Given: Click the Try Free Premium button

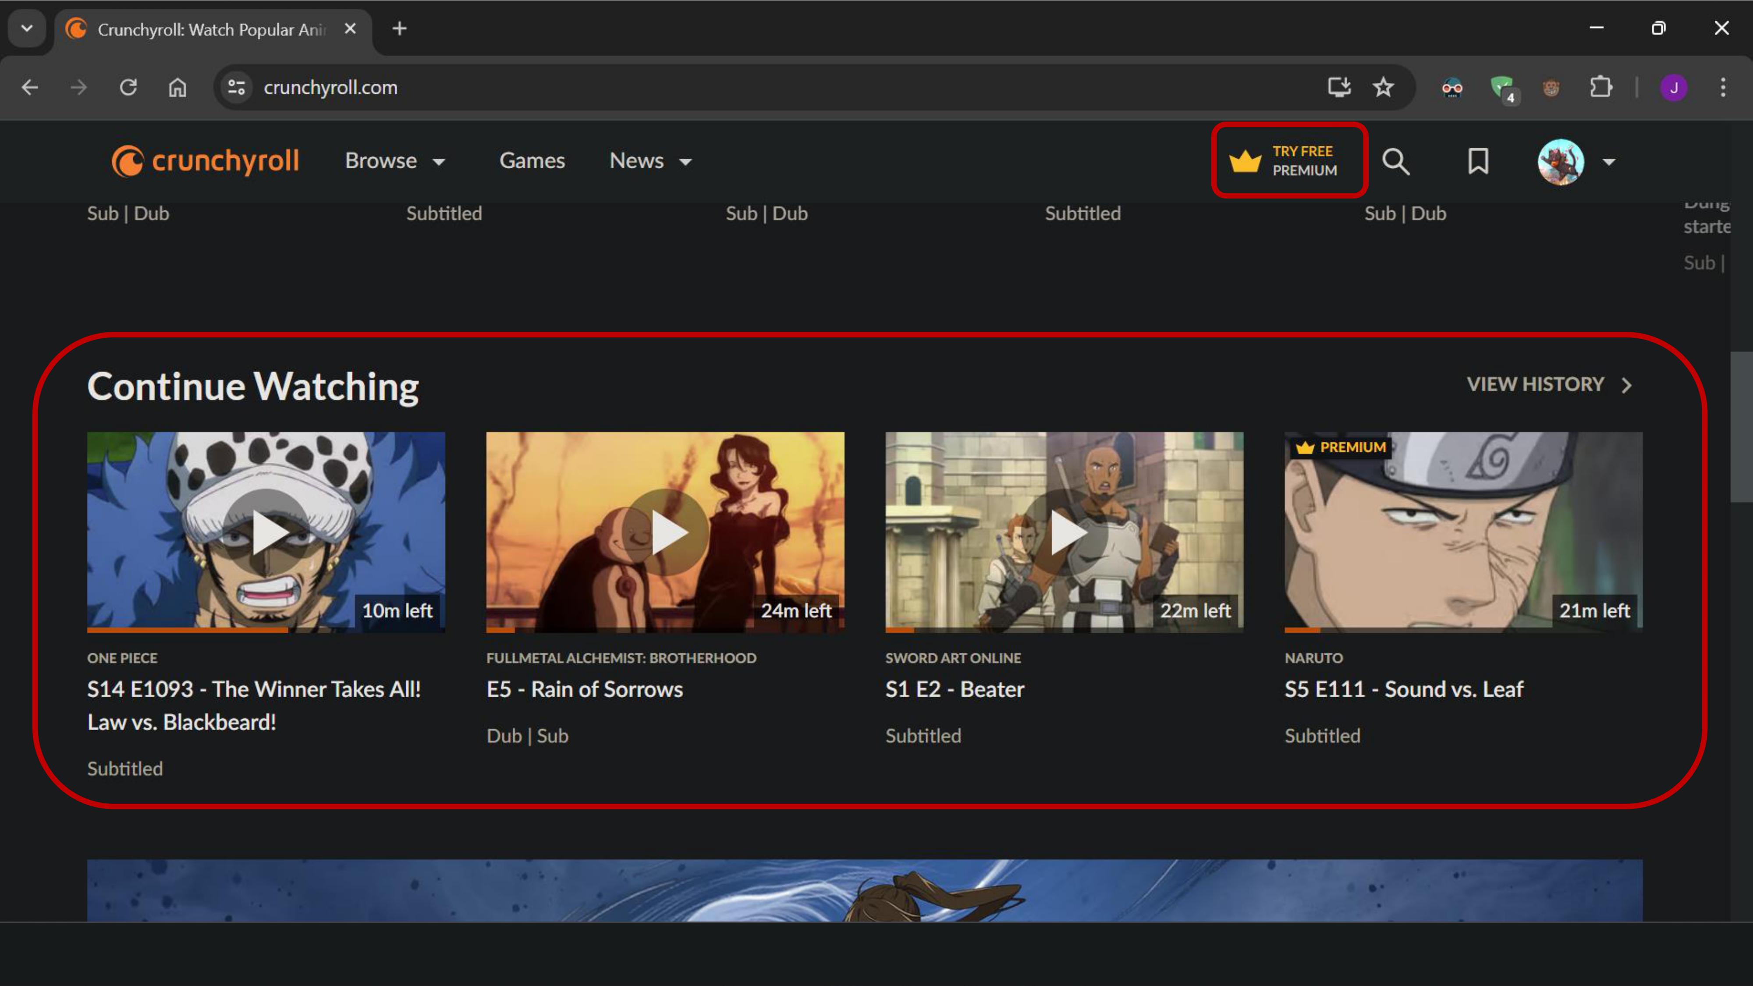Looking at the screenshot, I should click(x=1288, y=161).
